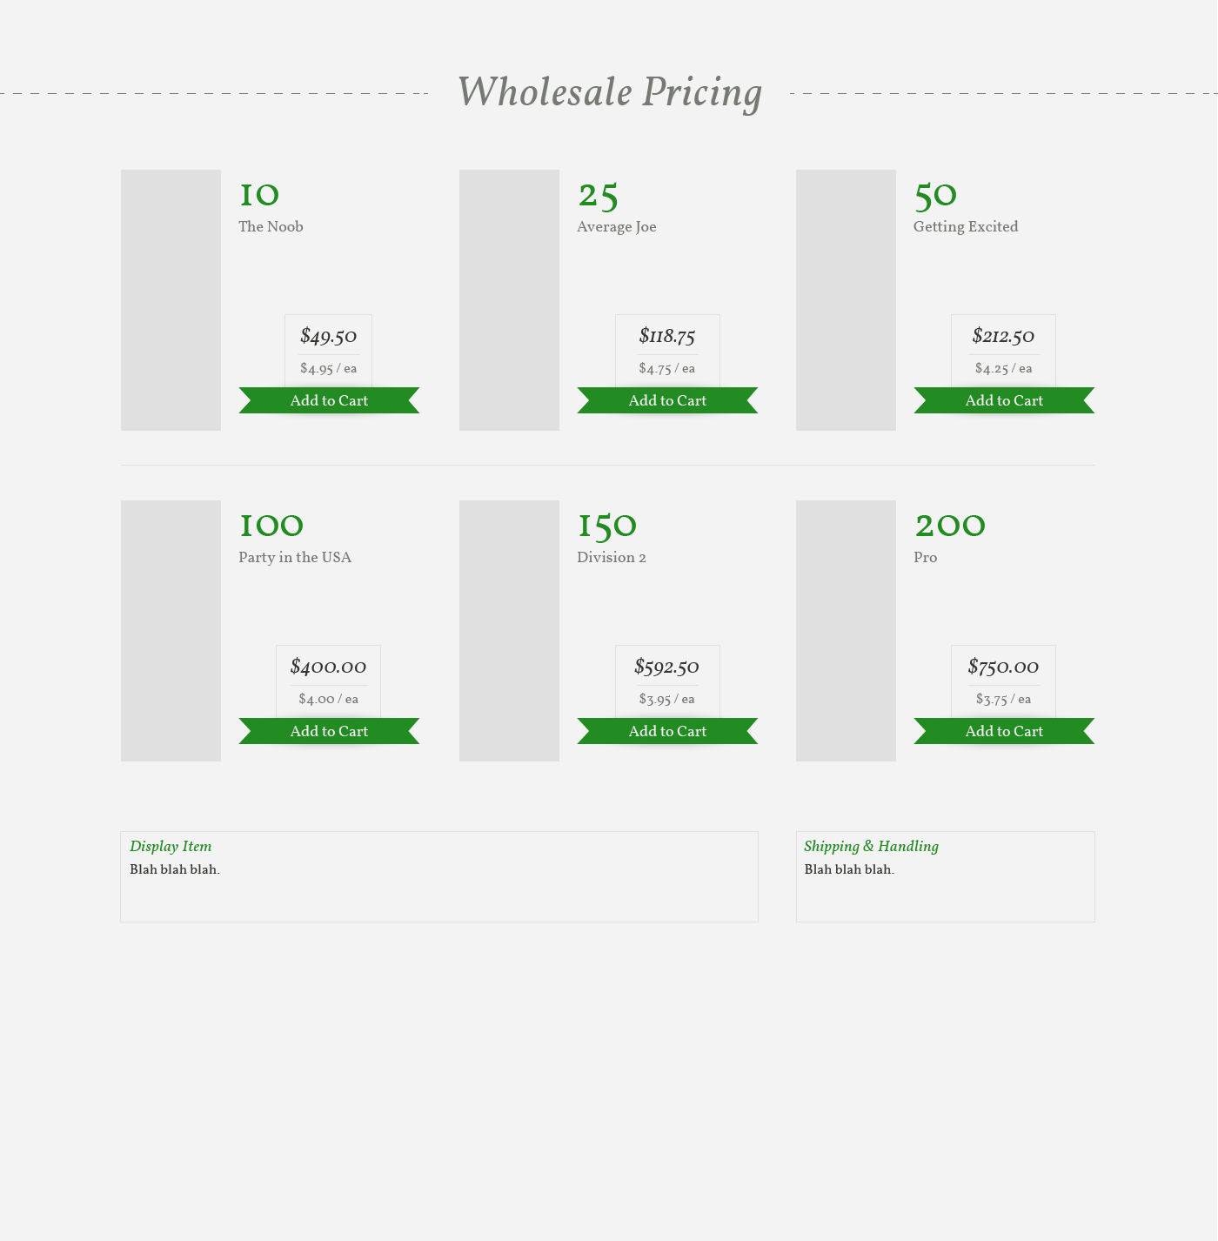The image size is (1218, 1241).
Task: Click the gray thumbnail for Average Joe
Action: [509, 300]
